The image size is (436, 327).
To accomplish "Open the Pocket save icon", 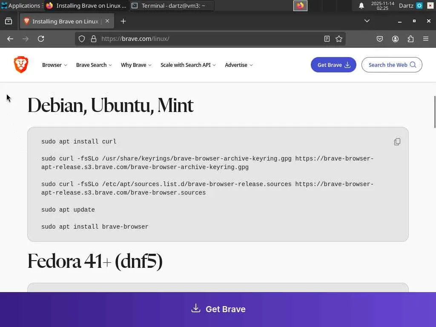I will click(x=379, y=39).
